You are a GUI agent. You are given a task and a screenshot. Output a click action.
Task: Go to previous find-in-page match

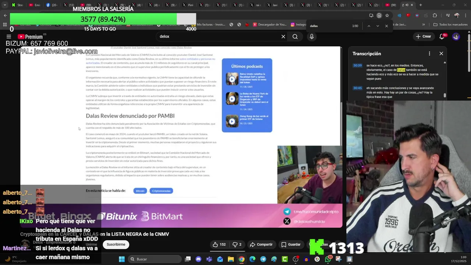(369, 26)
